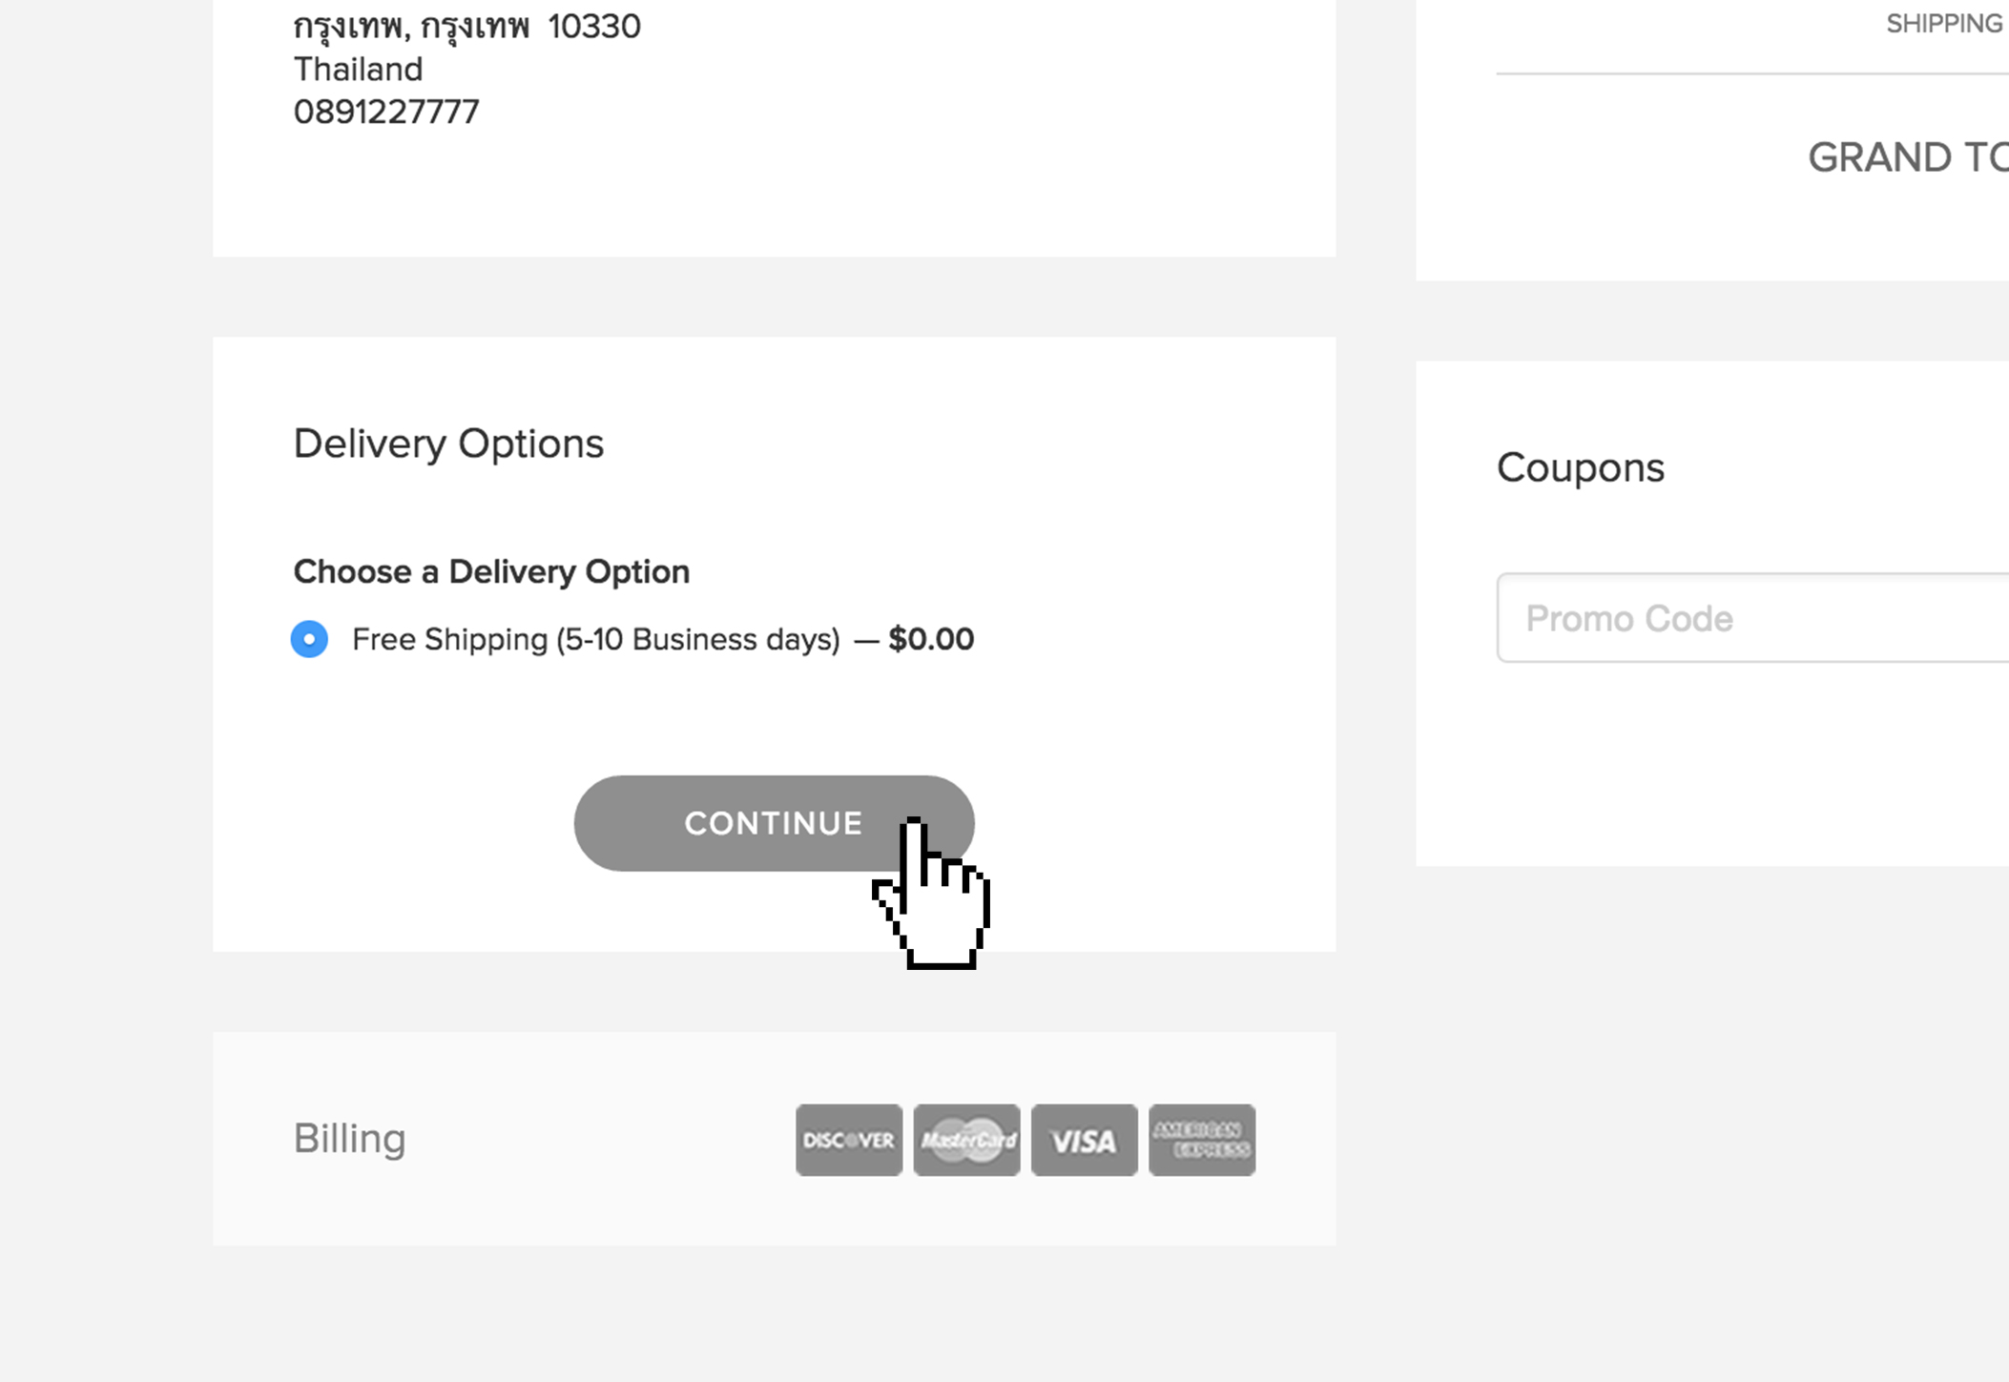
Task: Open the Billing section heading
Action: click(x=349, y=1138)
